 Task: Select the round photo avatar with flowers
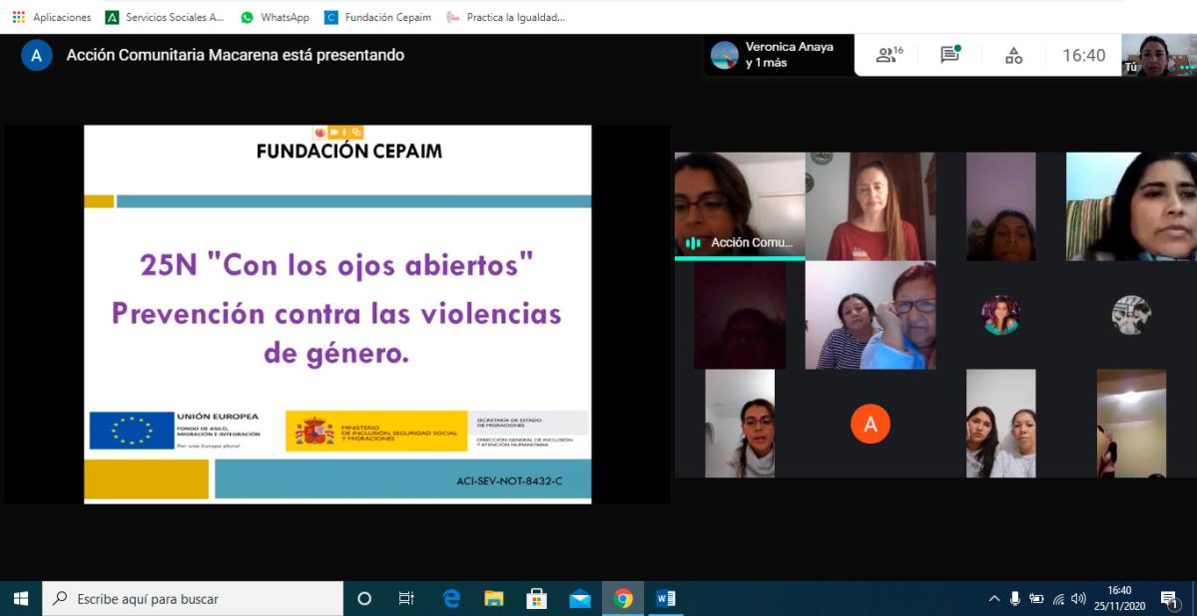[1000, 315]
